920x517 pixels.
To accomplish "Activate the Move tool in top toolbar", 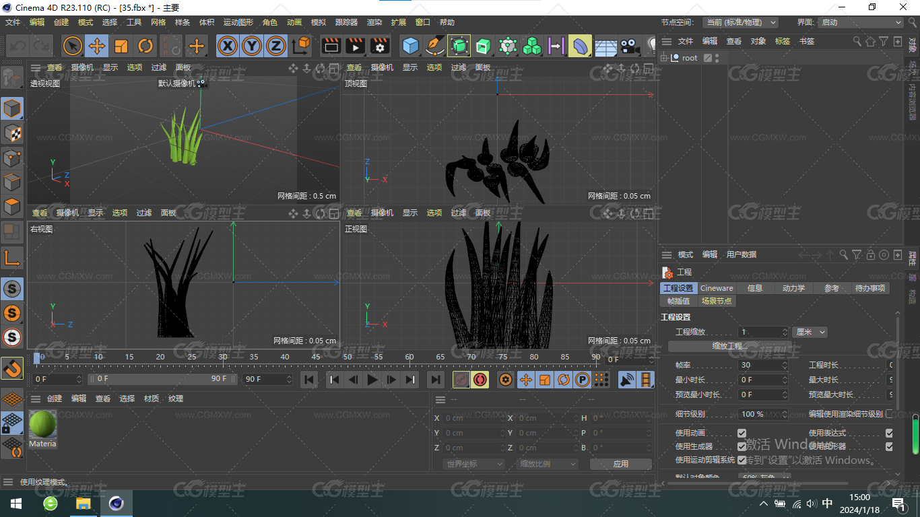I will [96, 46].
